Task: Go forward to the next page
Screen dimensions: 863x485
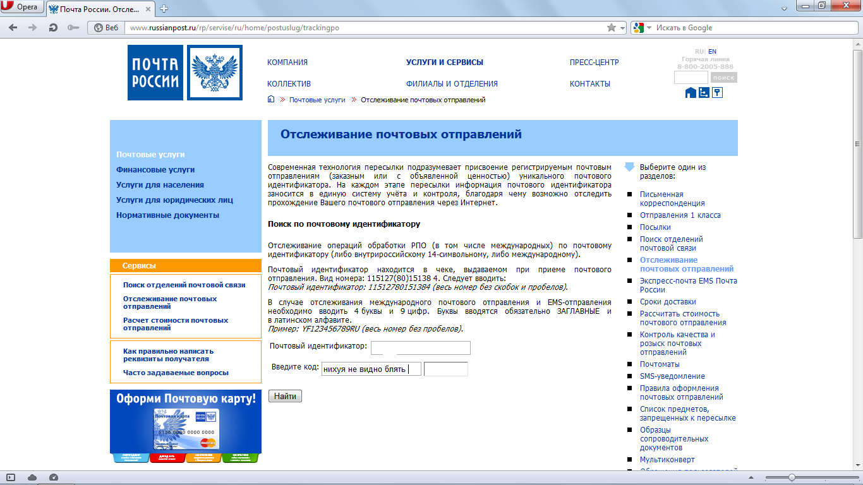Action: [x=33, y=28]
